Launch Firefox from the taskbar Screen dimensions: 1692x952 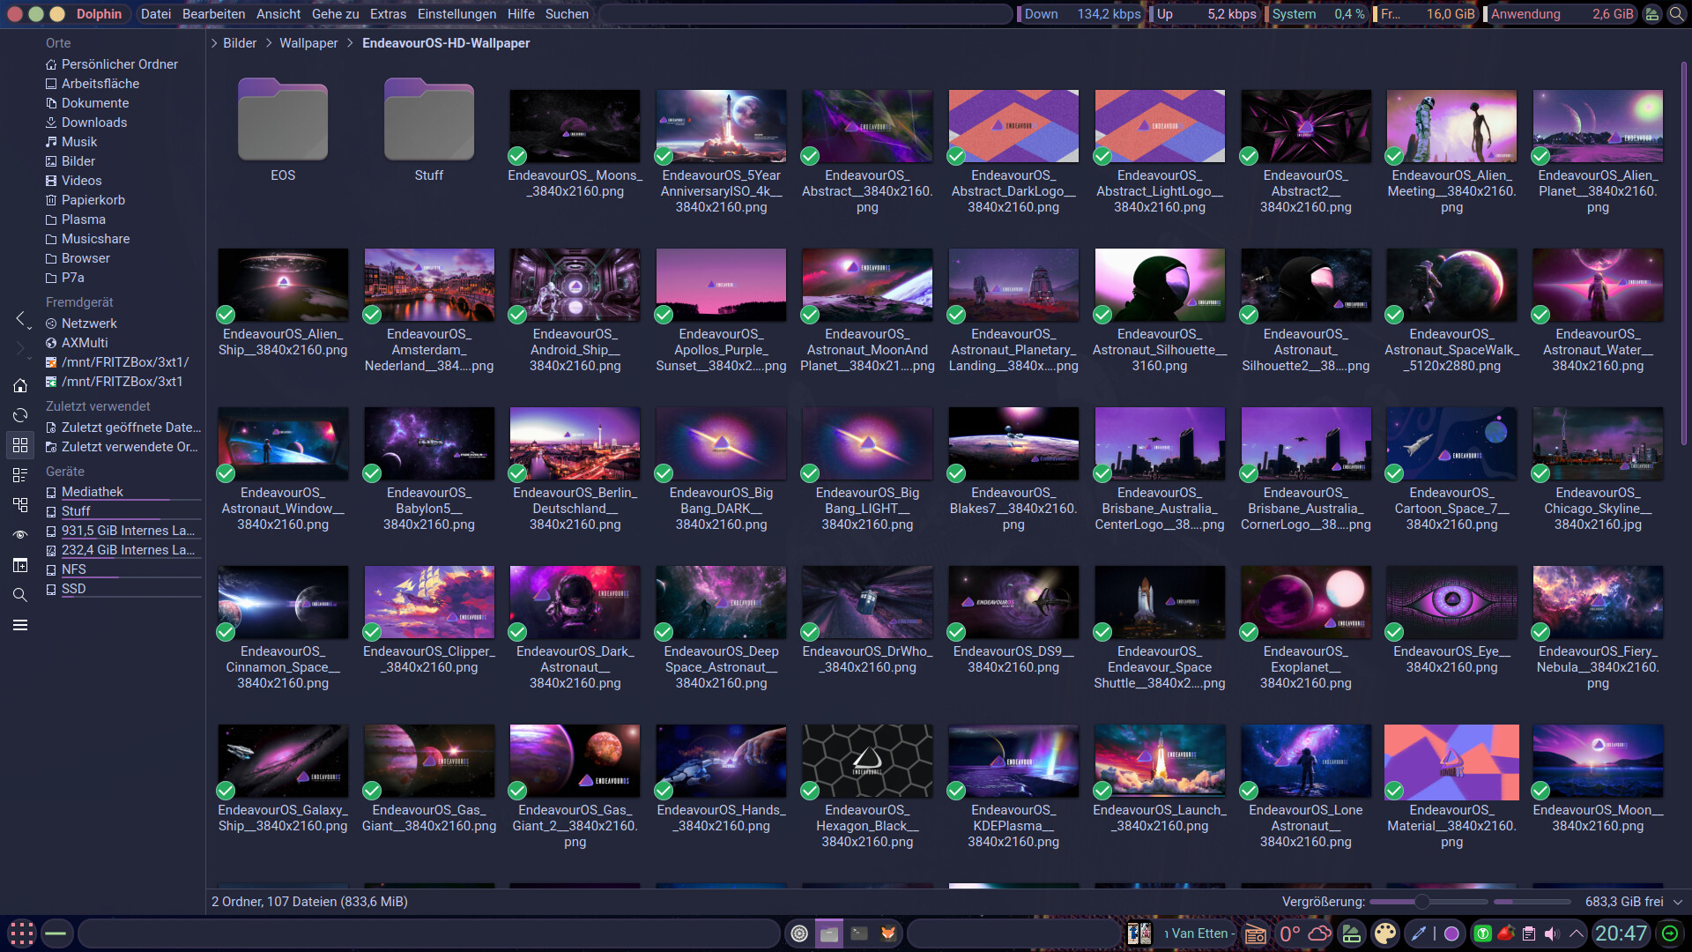coord(888,933)
